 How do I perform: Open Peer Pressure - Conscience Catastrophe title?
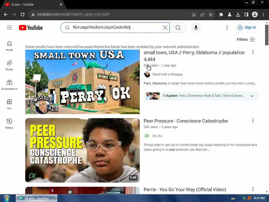tap(186, 121)
